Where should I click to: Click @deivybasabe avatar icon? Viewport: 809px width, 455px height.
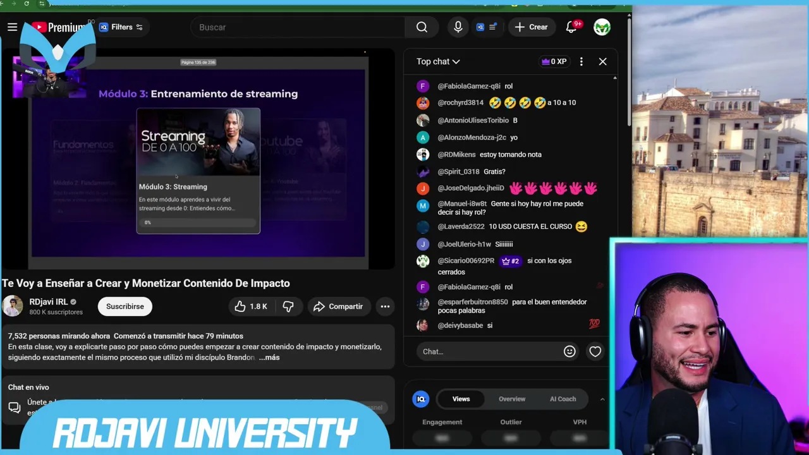pos(423,325)
